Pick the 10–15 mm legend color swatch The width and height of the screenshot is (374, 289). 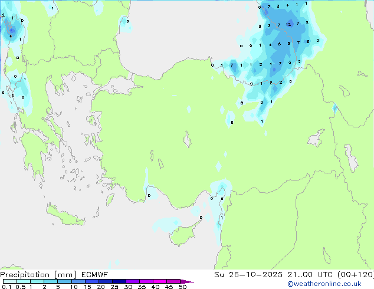point(78,281)
